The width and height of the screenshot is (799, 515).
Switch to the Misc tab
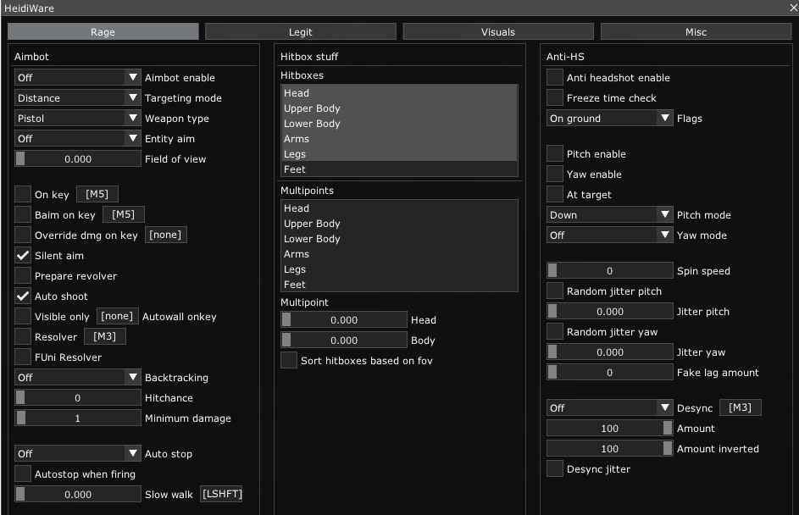coord(696,31)
